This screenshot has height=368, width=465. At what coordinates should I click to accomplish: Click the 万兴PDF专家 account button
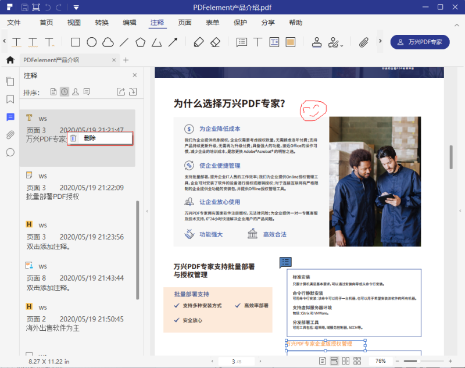click(420, 42)
